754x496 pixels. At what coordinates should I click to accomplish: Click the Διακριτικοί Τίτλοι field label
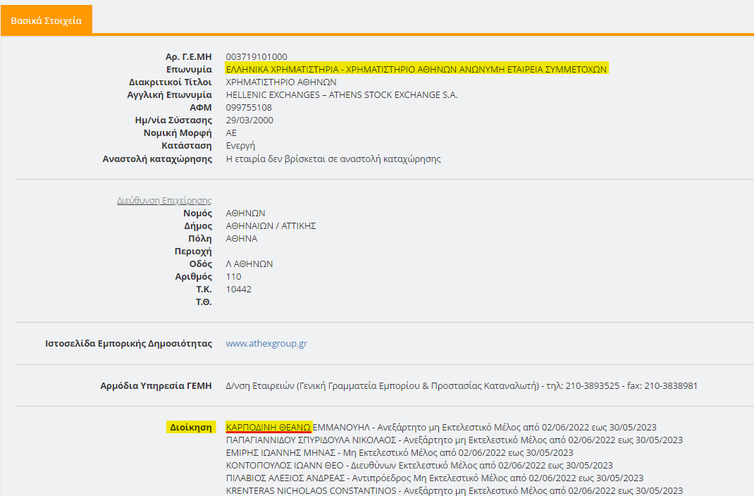171,82
